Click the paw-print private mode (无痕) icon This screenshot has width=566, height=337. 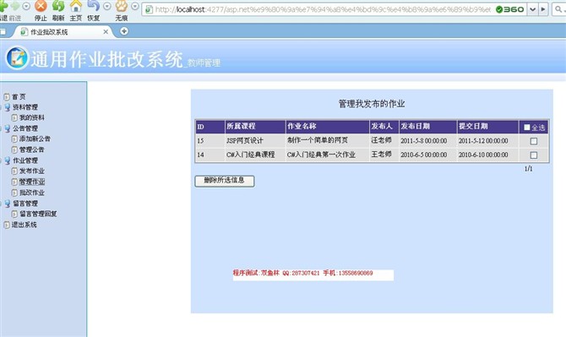122,6
